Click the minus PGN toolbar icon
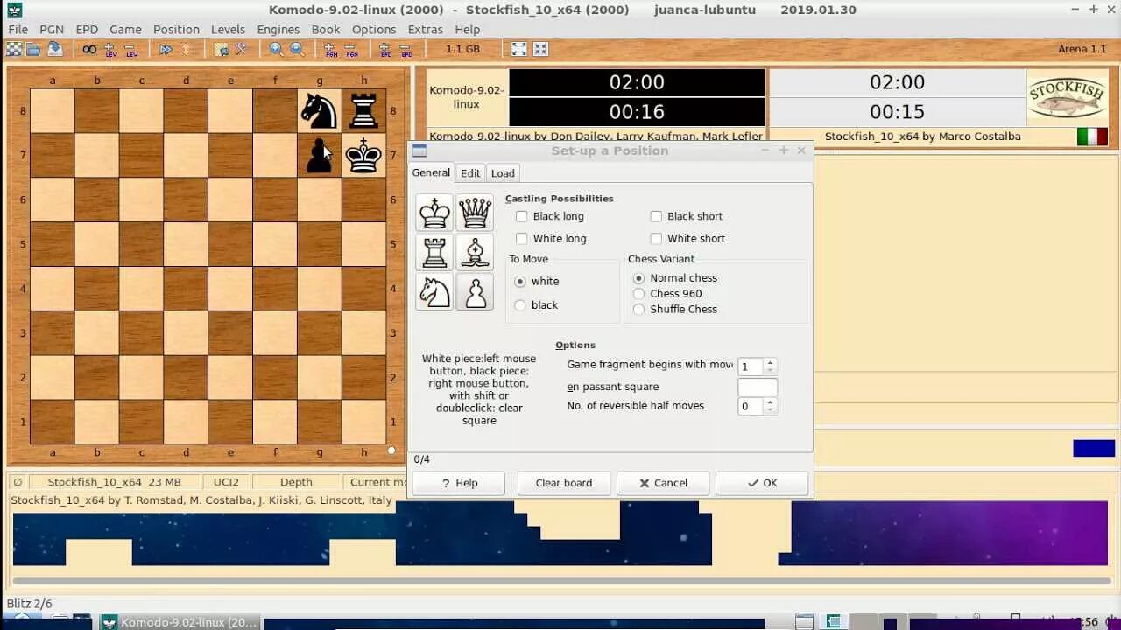 coord(351,49)
